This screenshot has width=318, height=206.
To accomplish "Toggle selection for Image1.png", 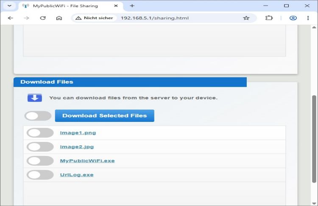I will tap(40, 133).
